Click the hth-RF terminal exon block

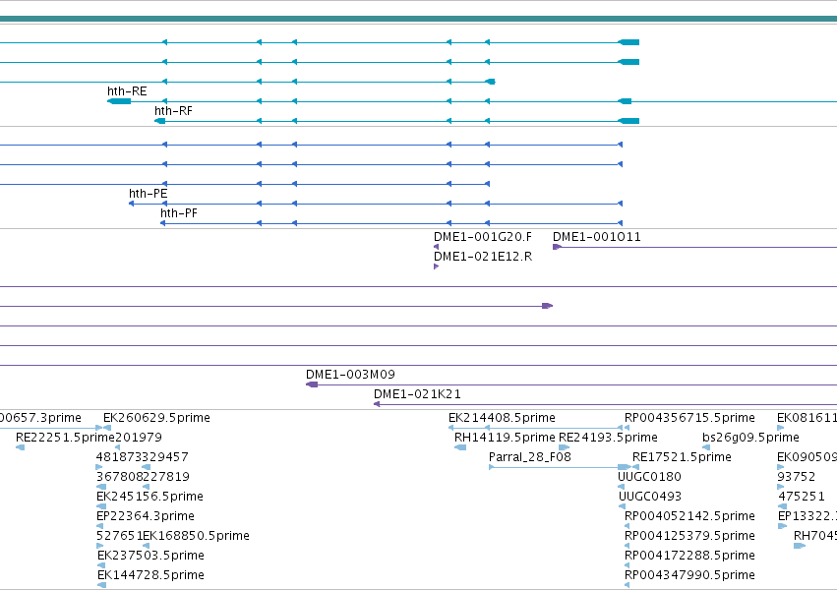(x=159, y=121)
